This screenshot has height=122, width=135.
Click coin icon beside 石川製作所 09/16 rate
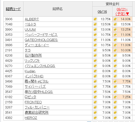95,55
